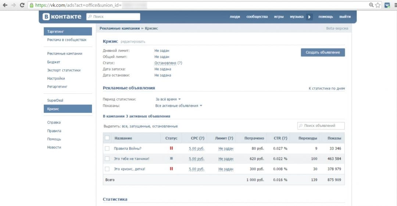Click the green padlock security icon

(x=31, y=5)
